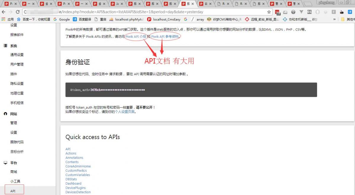Select the API item in the sidebar
This screenshot has width=355, height=195.
tap(13, 191)
